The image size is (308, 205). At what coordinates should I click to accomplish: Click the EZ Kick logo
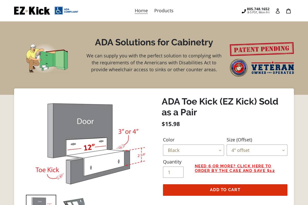coord(32,11)
